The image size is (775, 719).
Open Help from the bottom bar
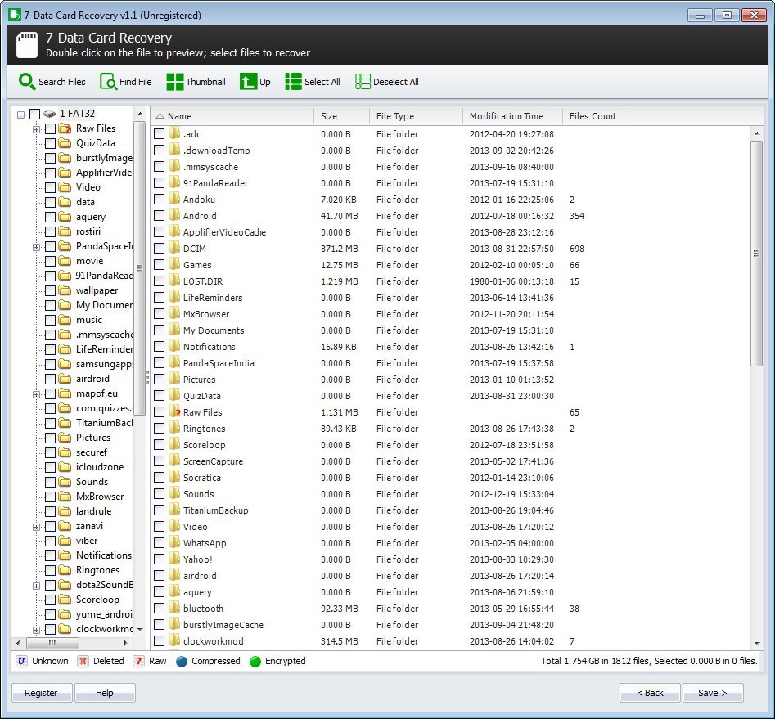(x=105, y=692)
